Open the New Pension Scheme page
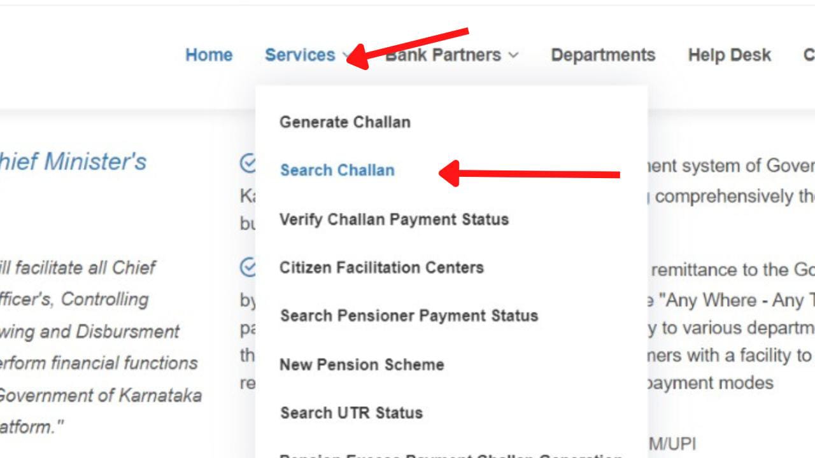Viewport: 815px width, 458px height. 362,364
